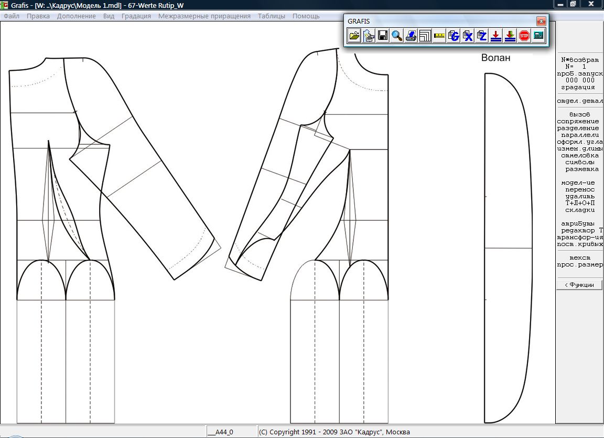Image resolution: width=604 pixels, height=438 pixels.
Task: Select the yellow ruler measure tool
Action: (x=439, y=36)
